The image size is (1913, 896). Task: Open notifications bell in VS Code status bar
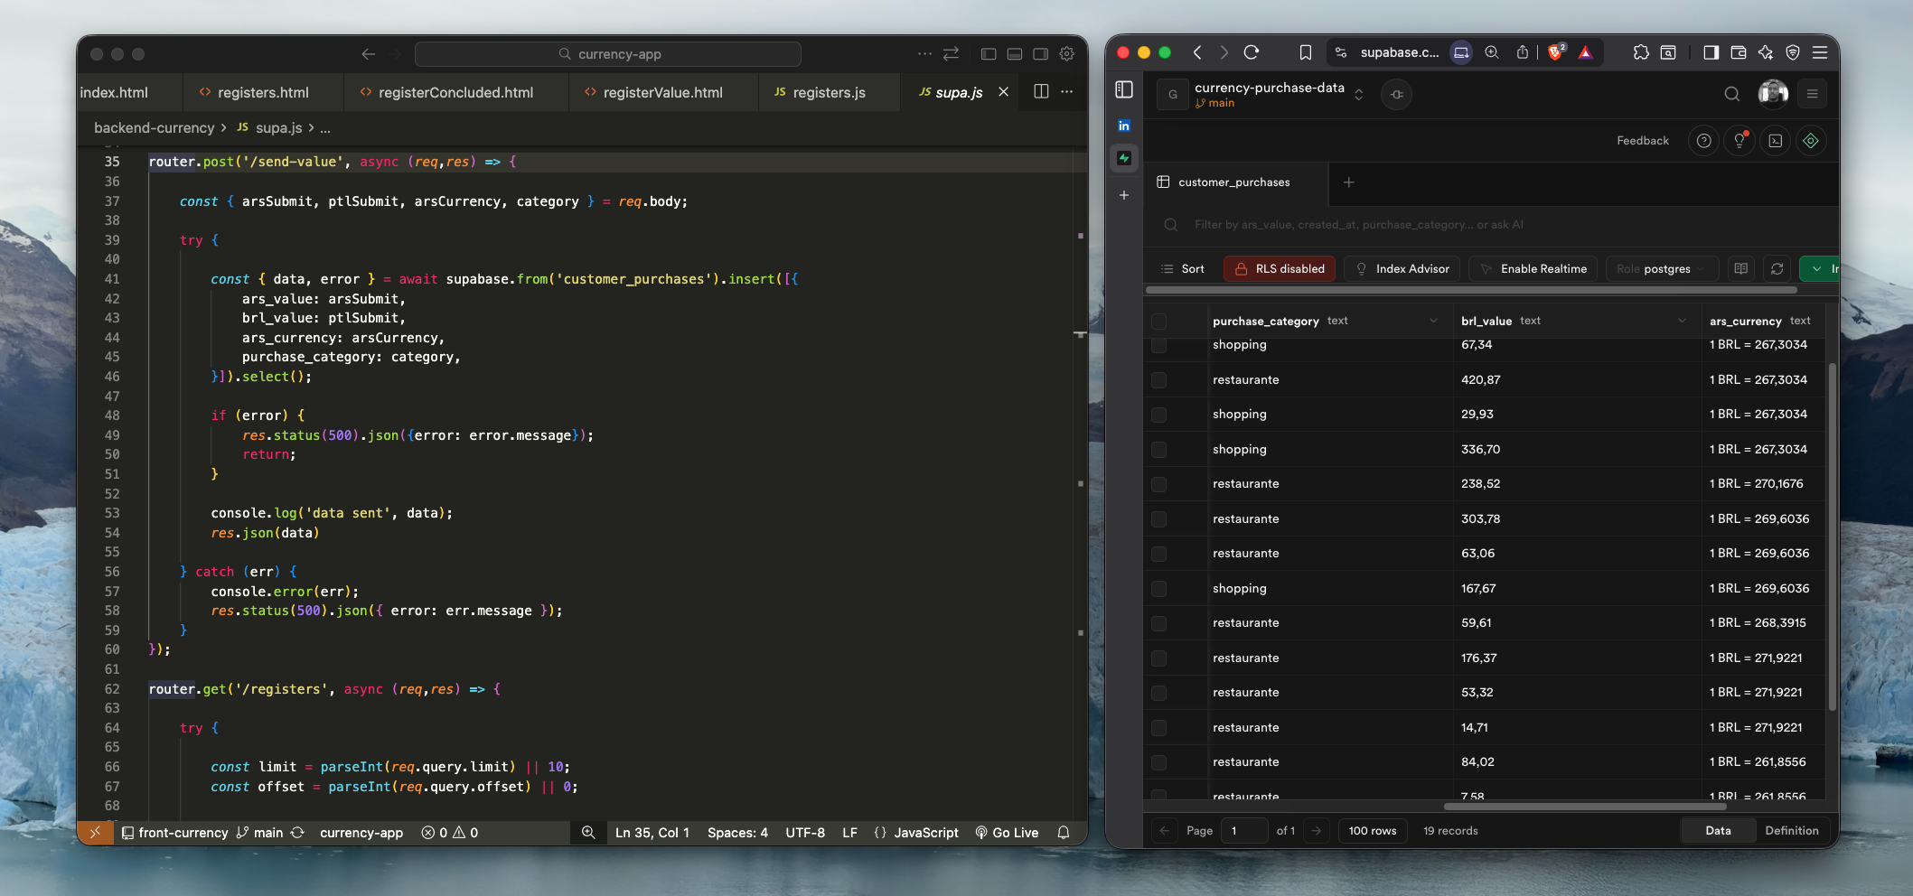pos(1064,833)
